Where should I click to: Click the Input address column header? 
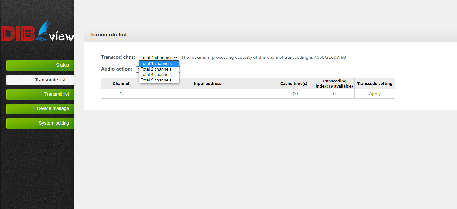coord(207,84)
